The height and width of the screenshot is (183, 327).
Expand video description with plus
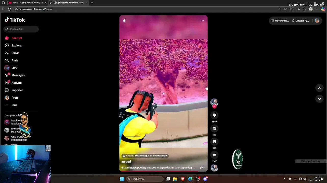(202, 167)
